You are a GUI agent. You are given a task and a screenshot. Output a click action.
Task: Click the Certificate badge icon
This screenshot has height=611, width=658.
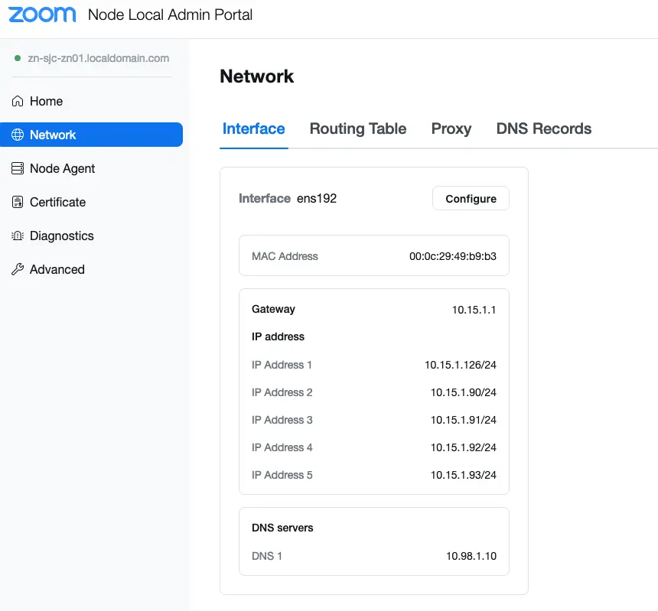coord(18,202)
